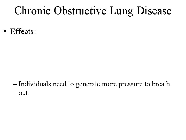Click the capital "D" in "Disease"
This screenshot has height=140, width=186.
pos(141,11)
